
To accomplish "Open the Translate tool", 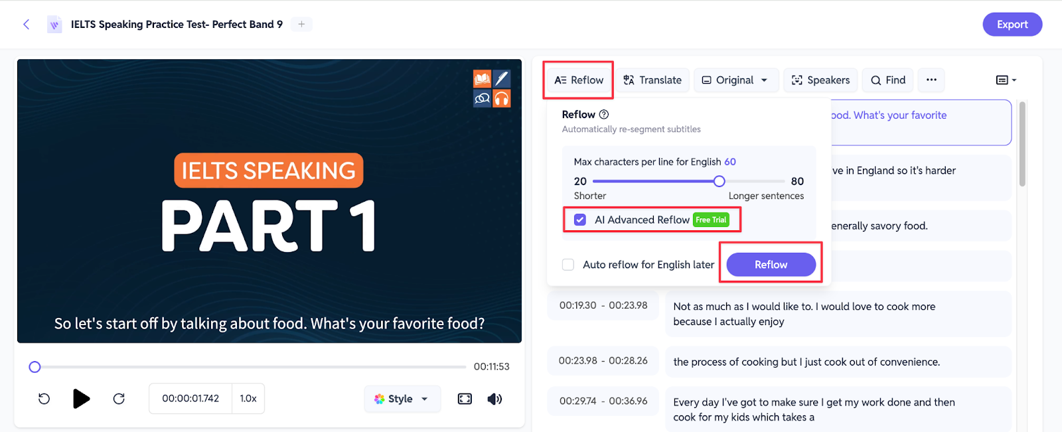I will [652, 80].
